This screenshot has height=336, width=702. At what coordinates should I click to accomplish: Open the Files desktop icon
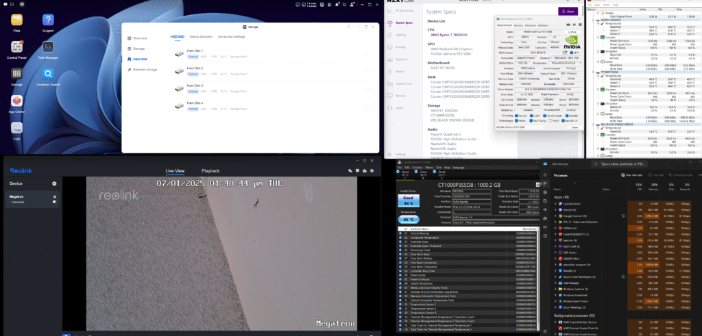[x=16, y=20]
